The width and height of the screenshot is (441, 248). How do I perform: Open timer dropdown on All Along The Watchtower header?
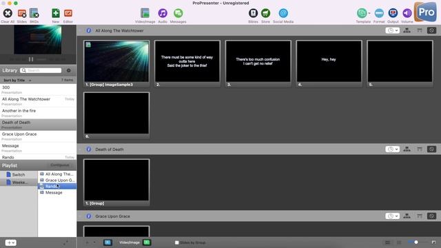point(392,30)
